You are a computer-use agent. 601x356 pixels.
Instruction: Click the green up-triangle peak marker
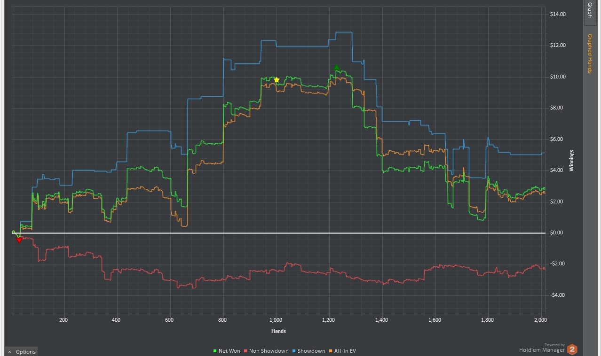pos(336,68)
